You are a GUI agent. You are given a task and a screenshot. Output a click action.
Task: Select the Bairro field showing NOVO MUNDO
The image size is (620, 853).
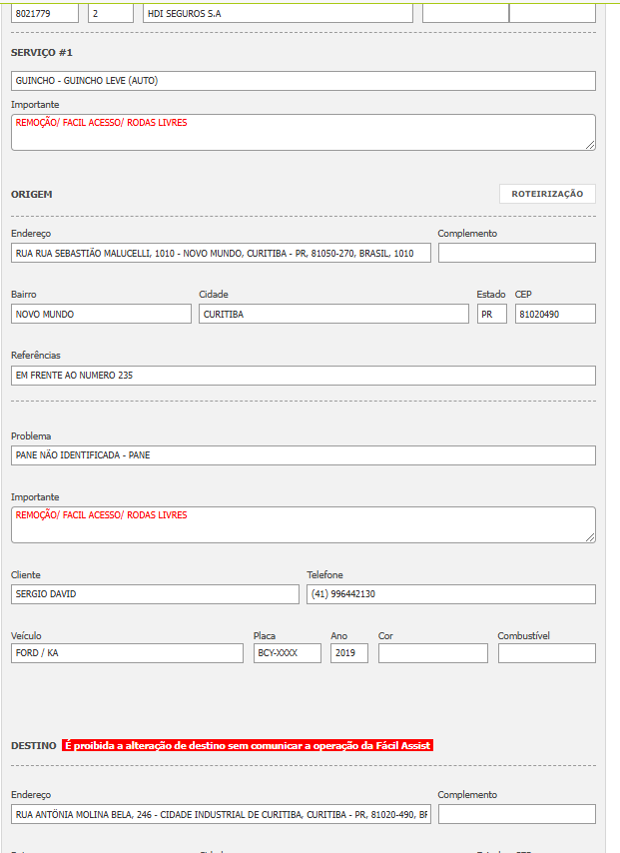click(101, 314)
